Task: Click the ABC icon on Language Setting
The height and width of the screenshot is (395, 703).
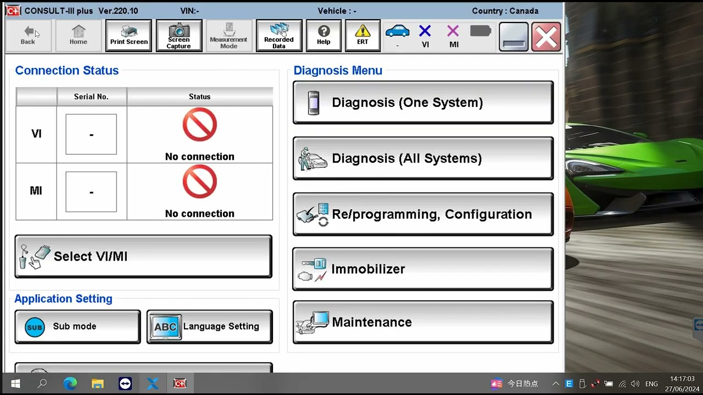Action: tap(165, 327)
